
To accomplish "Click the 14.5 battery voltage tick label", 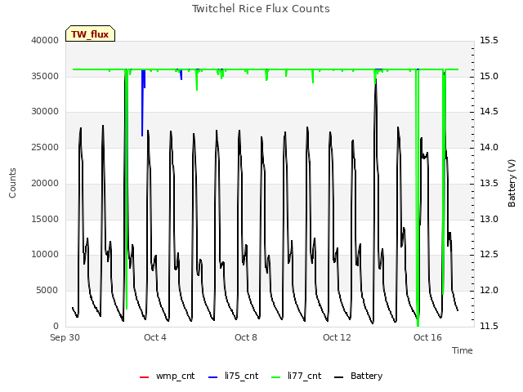I will pyautogui.click(x=489, y=112).
